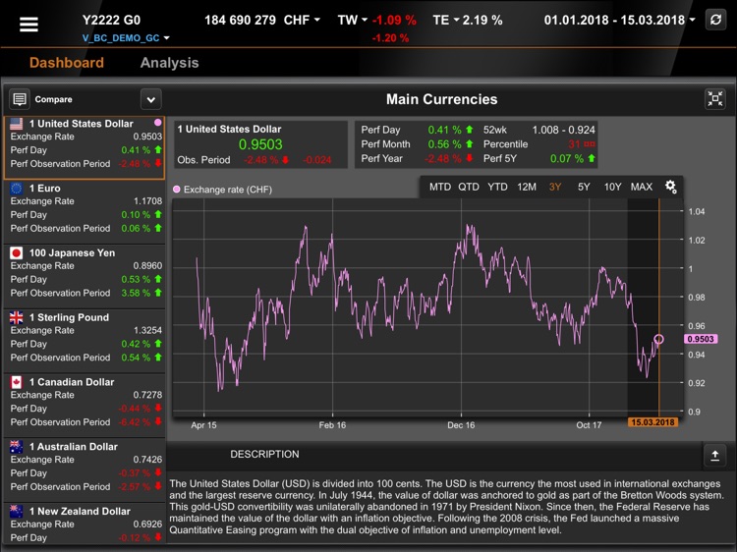737x552 pixels.
Task: Select the 1 Euro currency row
Action: 83,207
